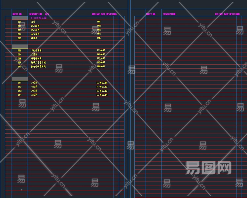
Task: Click the description text in row 007
Action: 34,54
